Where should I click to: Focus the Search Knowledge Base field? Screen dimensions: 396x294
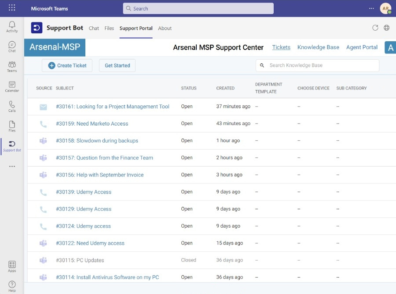click(317, 65)
